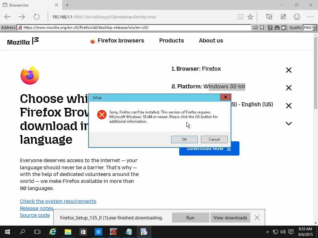Open Task View on the taskbar
This screenshot has width=318, height=238.
coord(37,232)
